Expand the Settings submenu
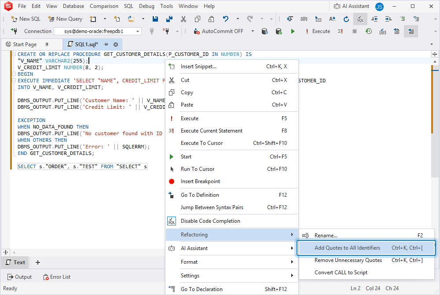The height and width of the screenshot is (295, 440). (x=232, y=276)
